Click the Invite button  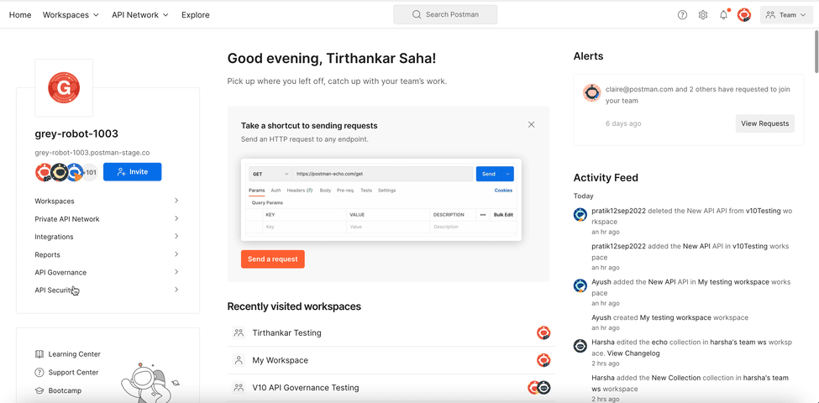click(x=132, y=172)
